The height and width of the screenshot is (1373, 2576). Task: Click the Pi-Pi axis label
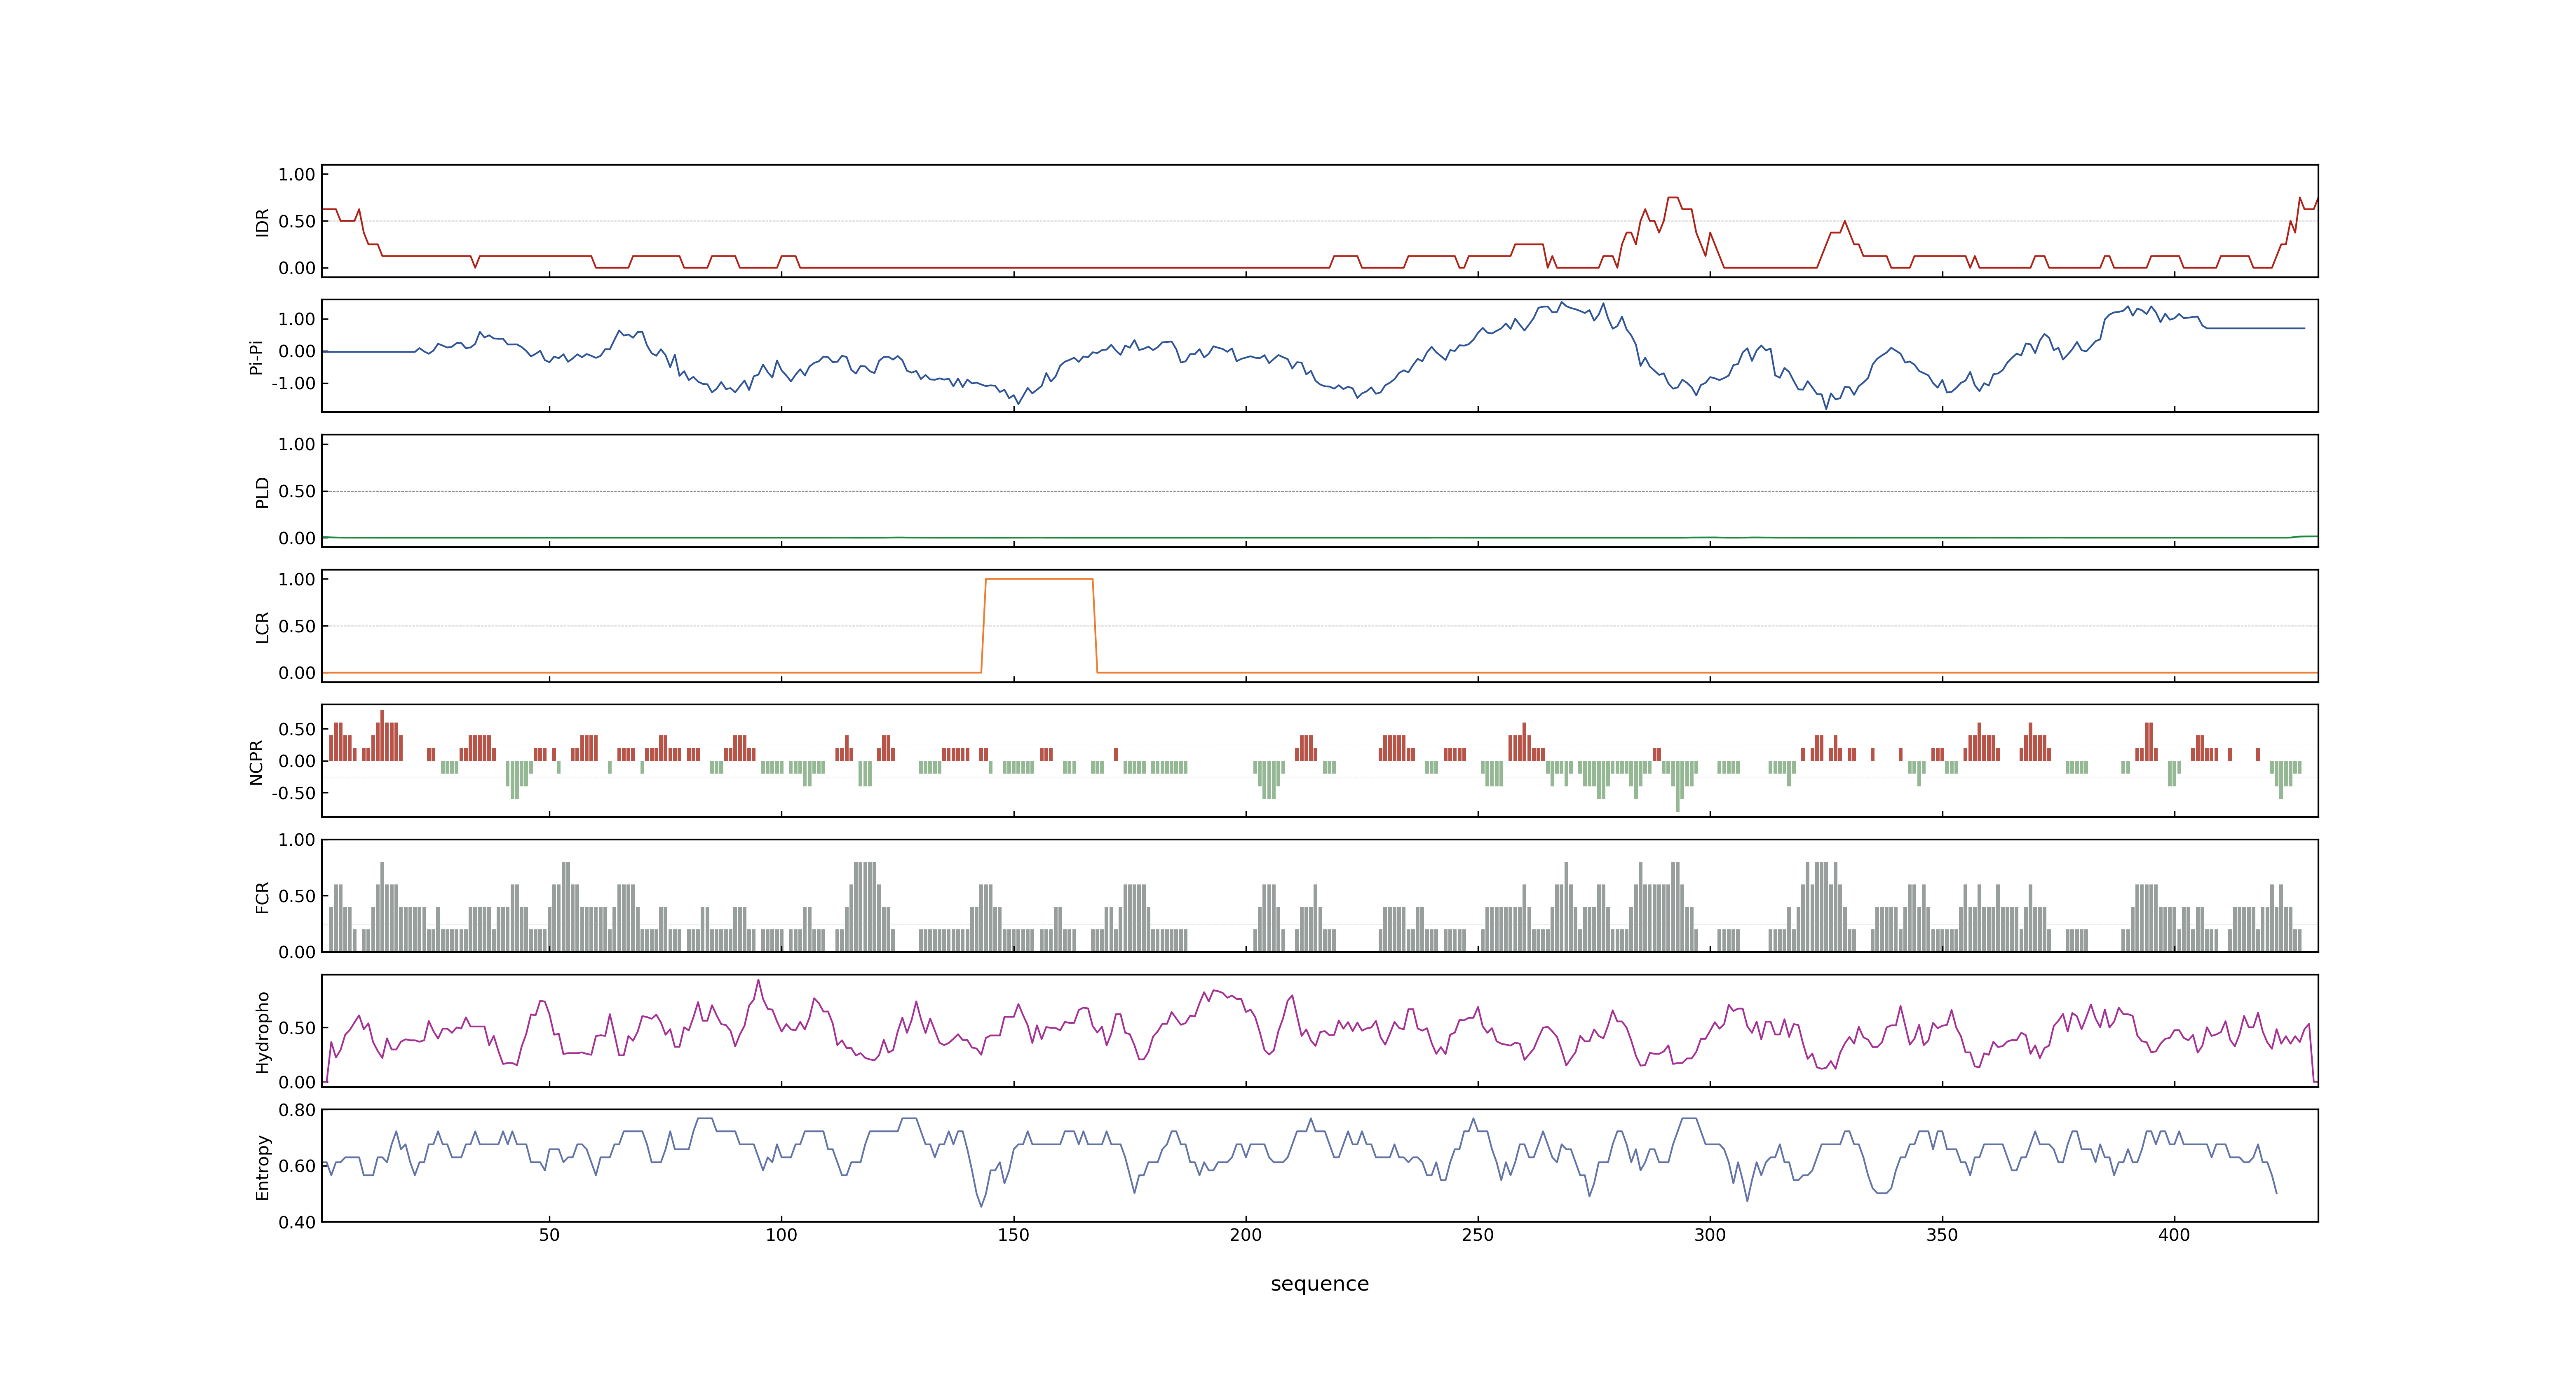pyautogui.click(x=256, y=357)
